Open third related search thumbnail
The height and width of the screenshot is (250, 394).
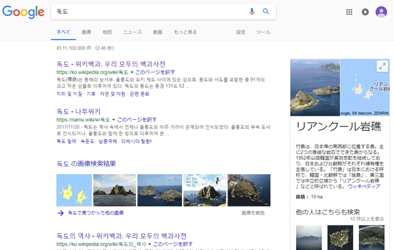click(371, 238)
